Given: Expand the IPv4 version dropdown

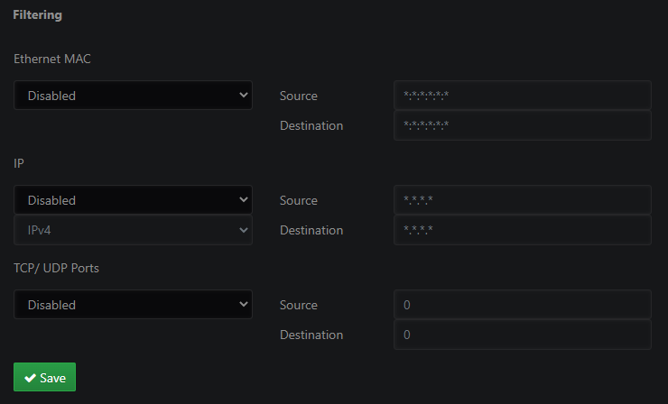Looking at the screenshot, I should [x=133, y=230].
